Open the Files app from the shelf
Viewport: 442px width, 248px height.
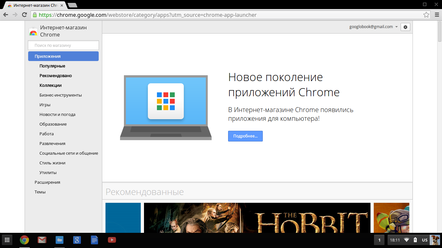[59, 240]
